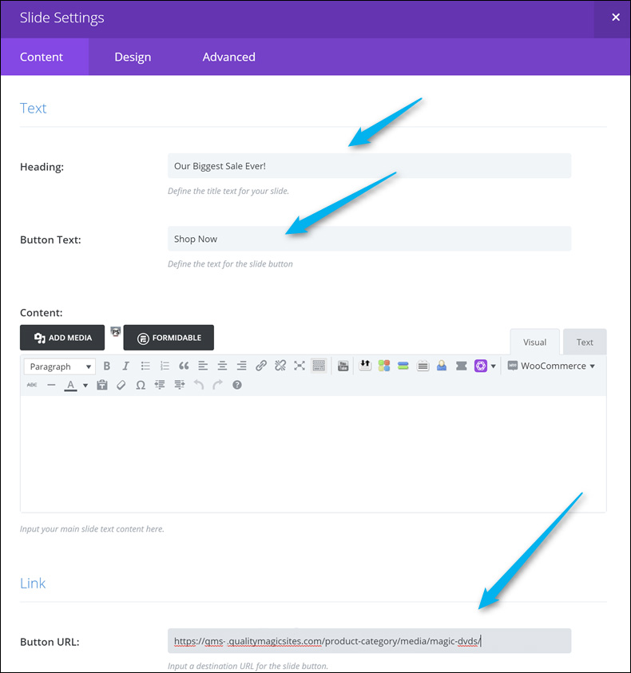
Task: Apply blockquote formatting
Action: [184, 366]
